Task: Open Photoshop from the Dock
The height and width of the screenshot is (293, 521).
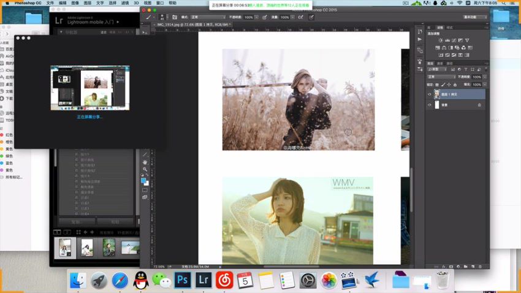Action: click(183, 280)
